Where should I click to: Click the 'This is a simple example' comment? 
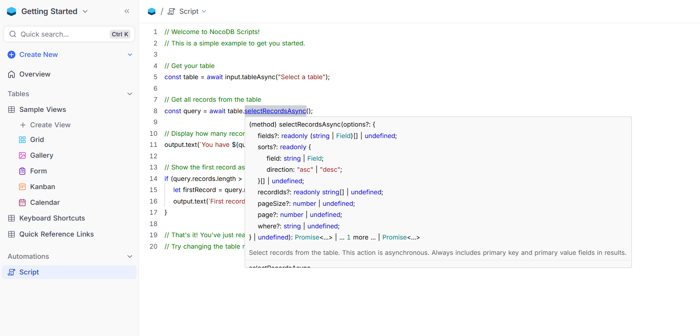click(235, 43)
